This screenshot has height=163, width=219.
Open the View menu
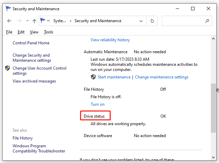click(x=34, y=32)
